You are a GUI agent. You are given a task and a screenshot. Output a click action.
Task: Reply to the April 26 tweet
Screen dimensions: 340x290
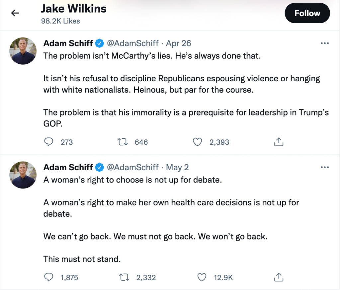pos(49,142)
